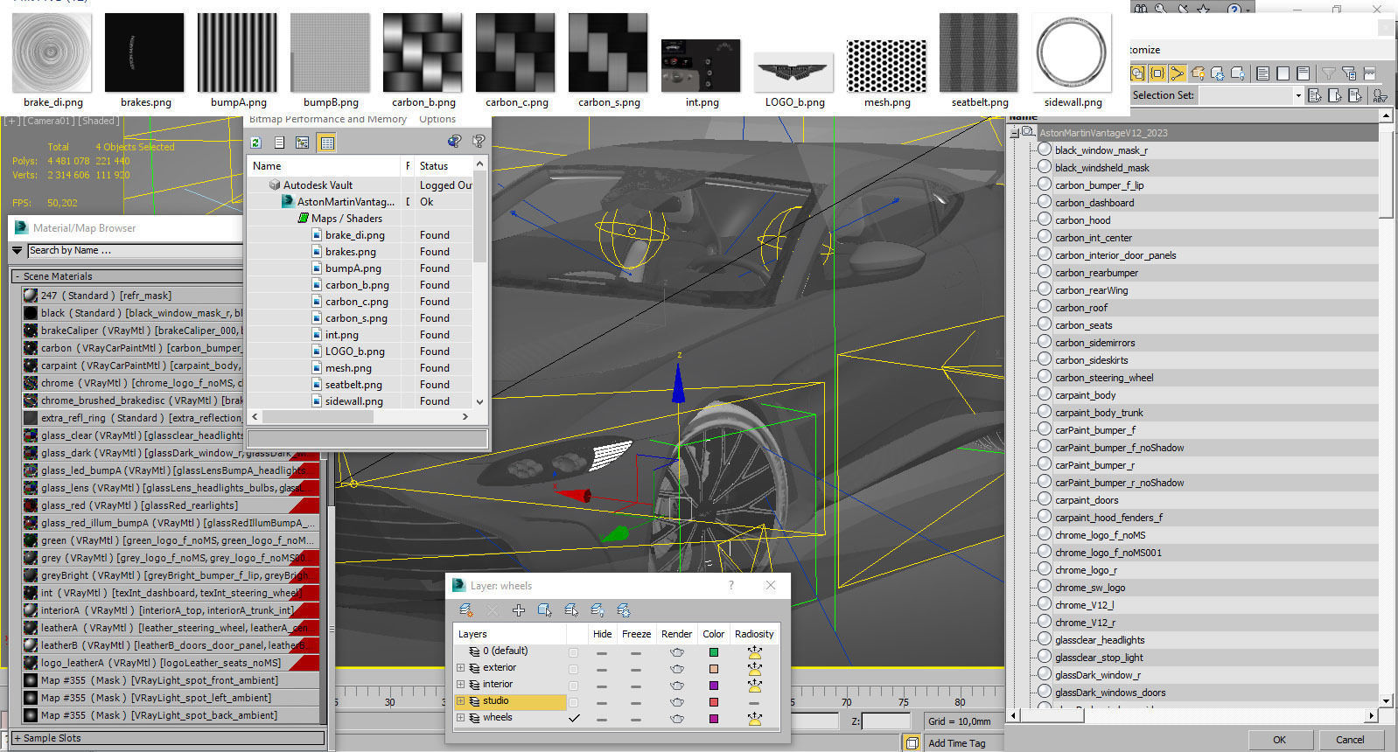Toggle hide state of wheels layer
1398x752 pixels.
click(x=602, y=719)
